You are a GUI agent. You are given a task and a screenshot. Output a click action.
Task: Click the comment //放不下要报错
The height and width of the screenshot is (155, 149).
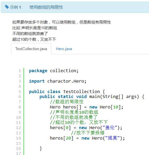coord(88,133)
